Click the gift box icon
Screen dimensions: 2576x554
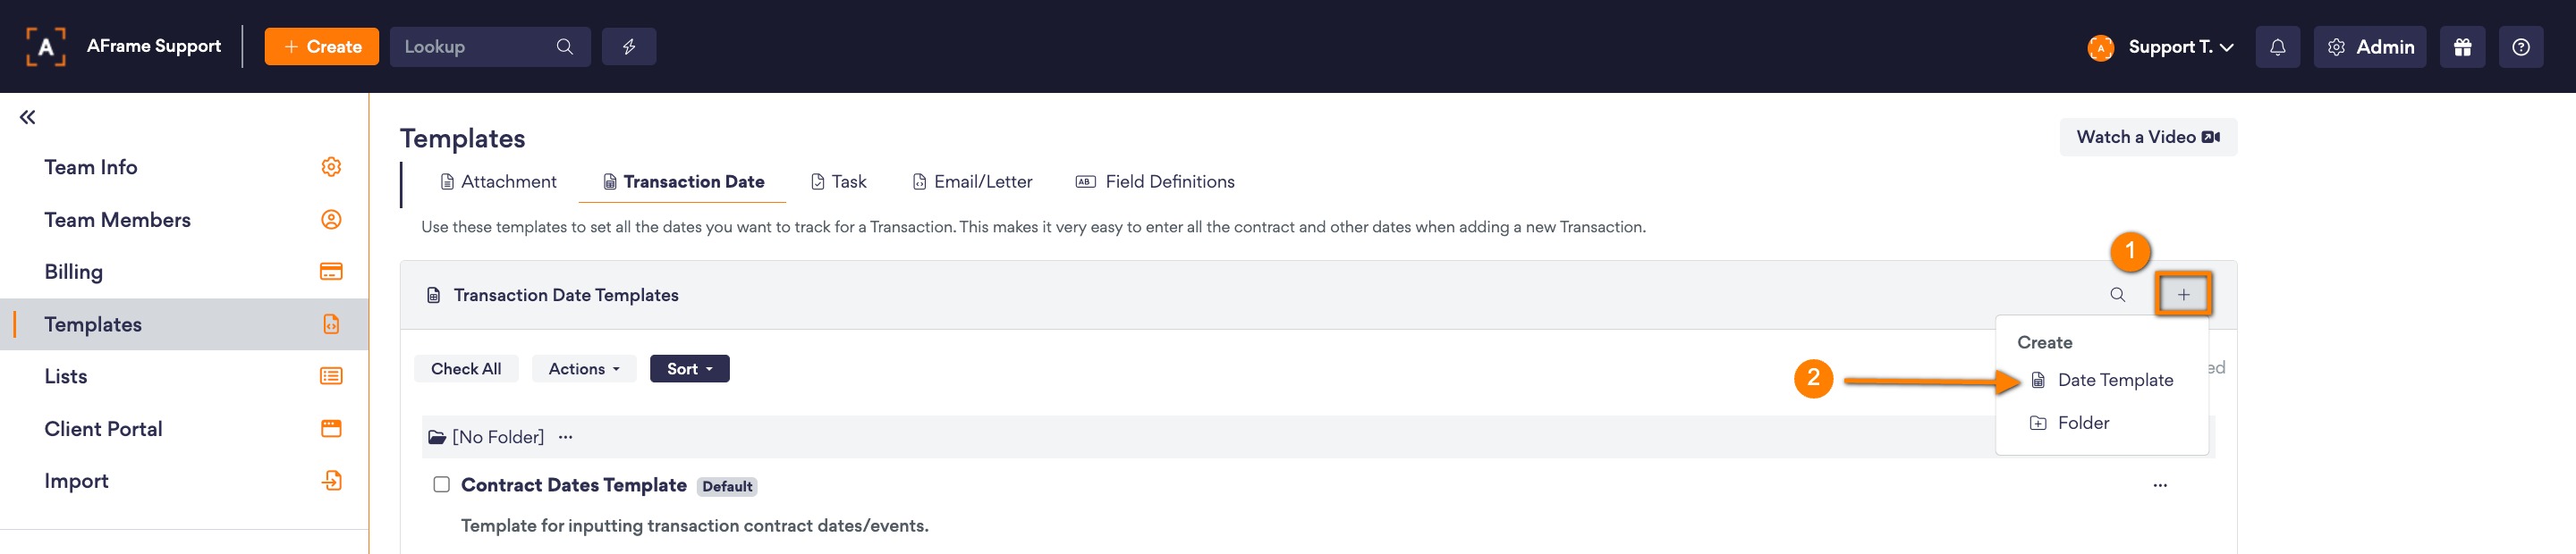[2462, 47]
